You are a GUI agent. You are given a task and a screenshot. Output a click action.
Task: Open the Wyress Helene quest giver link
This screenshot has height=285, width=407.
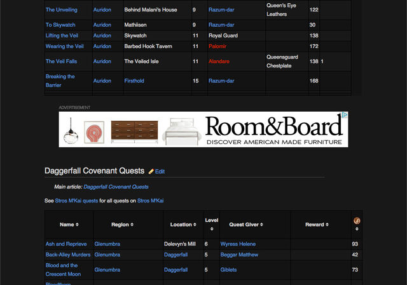pyautogui.click(x=238, y=244)
